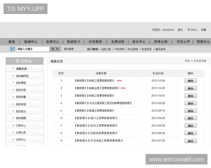This screenshot has height=168, width=211.
Task: Open 学习中心 link in header
Action: (192, 30)
